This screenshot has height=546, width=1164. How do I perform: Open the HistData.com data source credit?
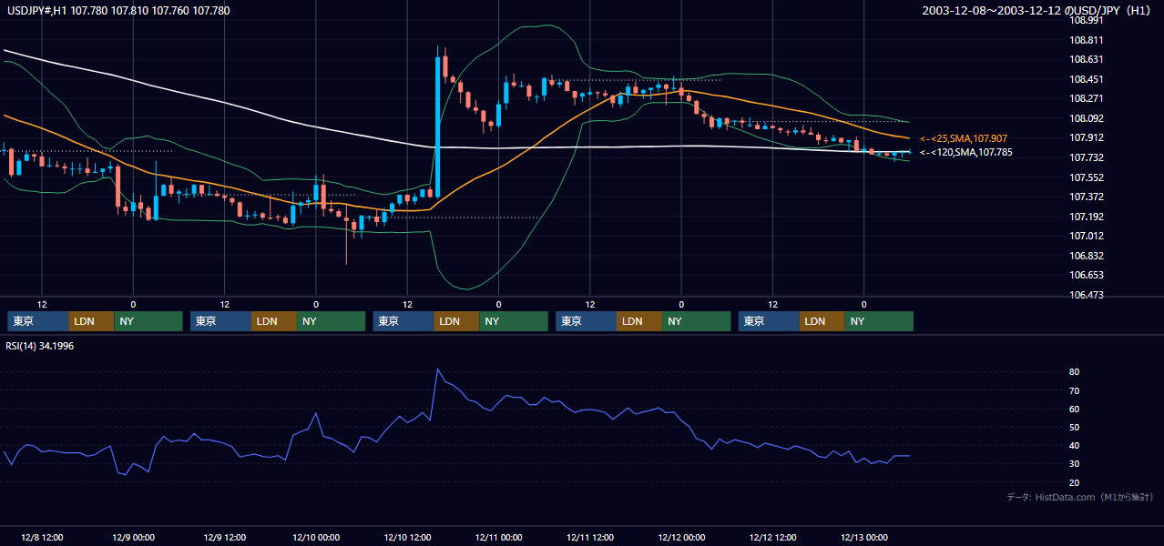[1079, 497]
